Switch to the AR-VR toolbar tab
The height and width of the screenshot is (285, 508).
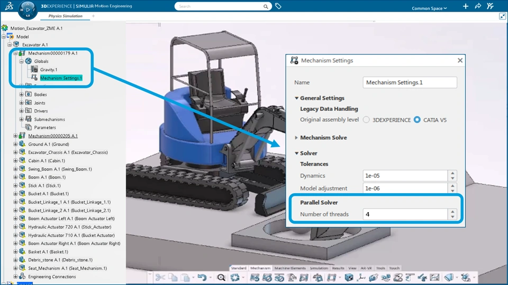[x=366, y=268]
